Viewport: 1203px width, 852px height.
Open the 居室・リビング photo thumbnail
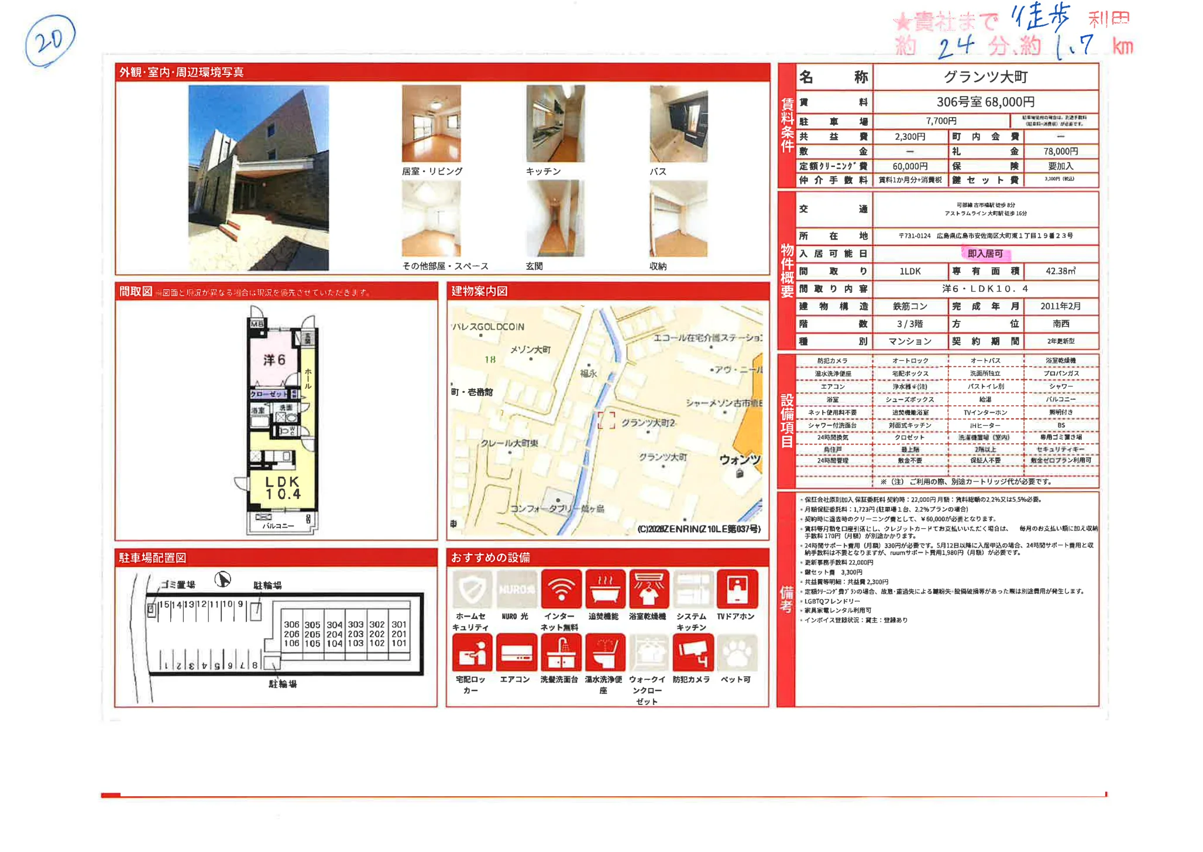click(x=431, y=124)
